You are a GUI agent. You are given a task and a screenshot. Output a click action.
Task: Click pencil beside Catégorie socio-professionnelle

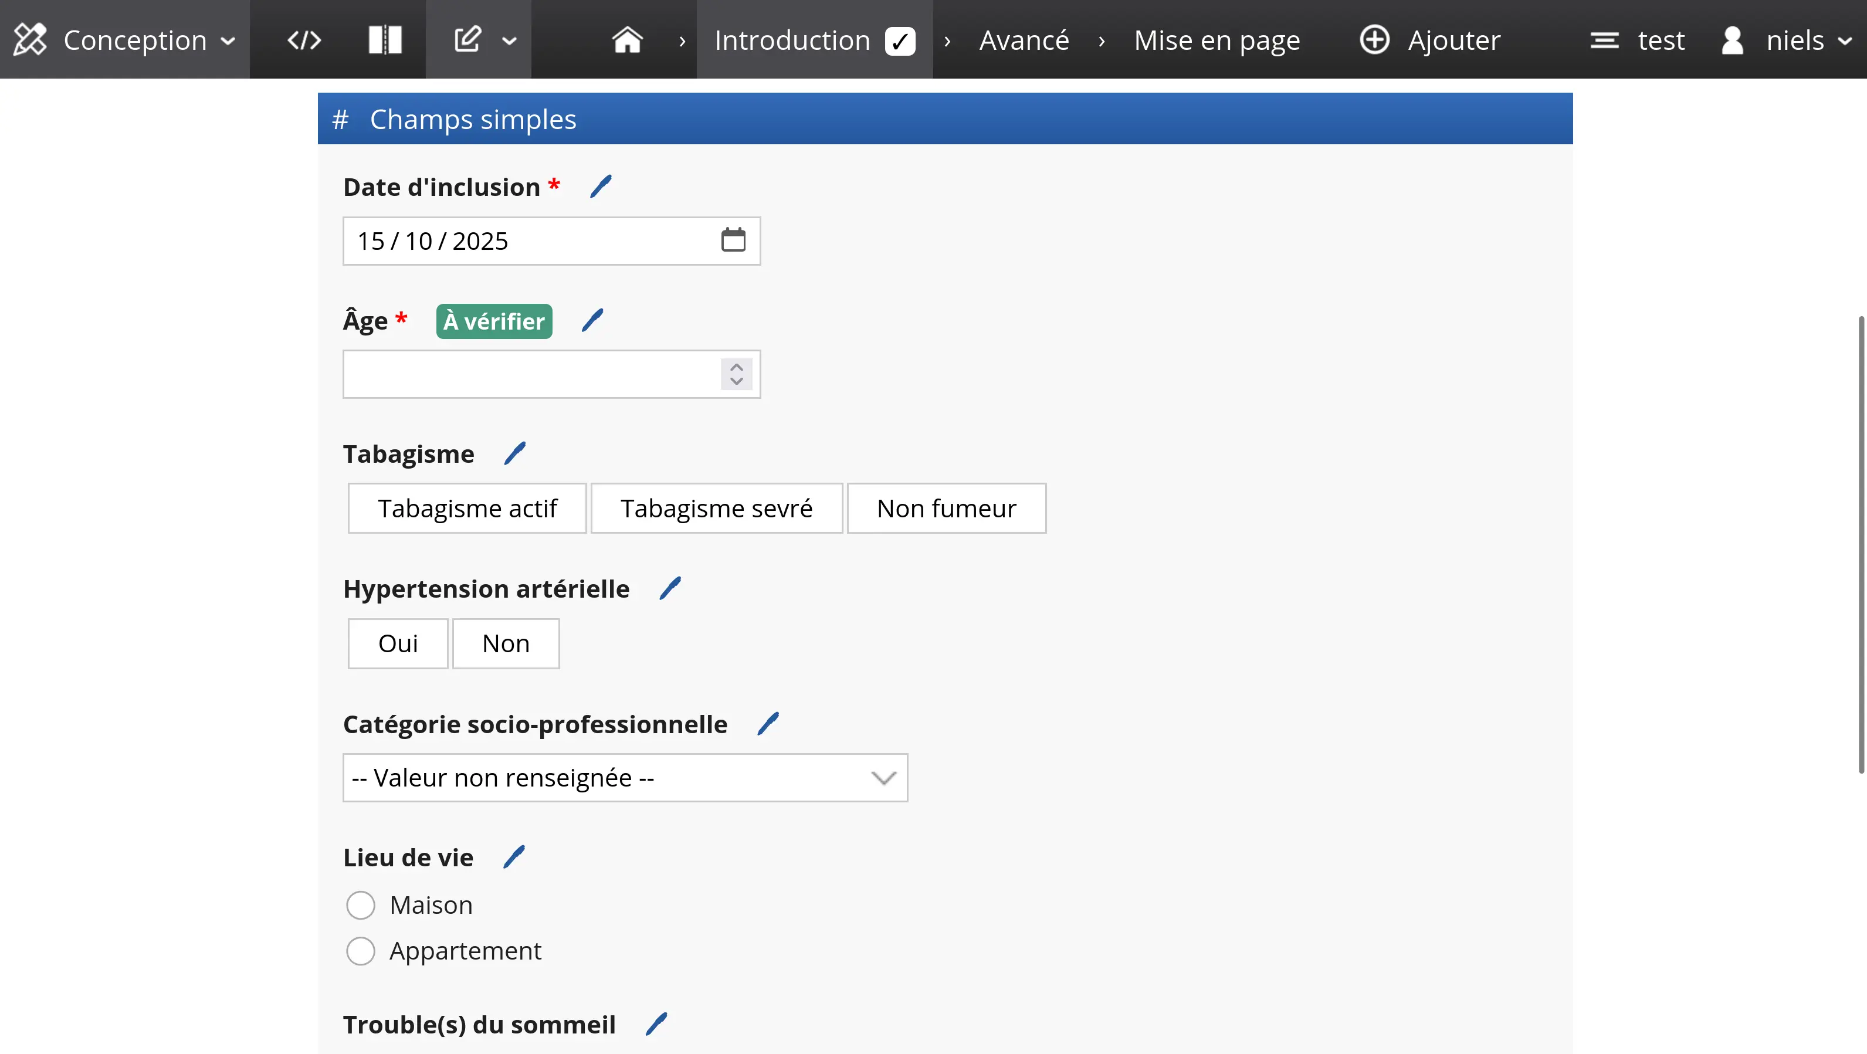(x=768, y=723)
